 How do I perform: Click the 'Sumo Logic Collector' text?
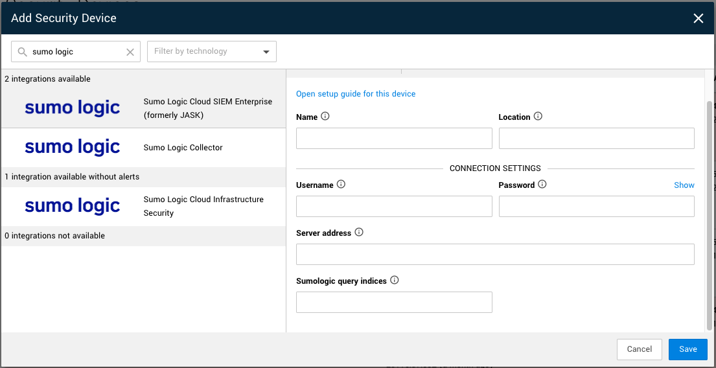click(183, 148)
